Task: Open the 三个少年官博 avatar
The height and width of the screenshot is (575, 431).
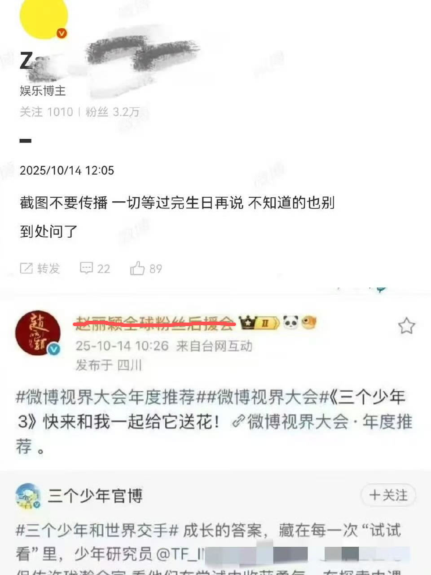Action: point(28,496)
